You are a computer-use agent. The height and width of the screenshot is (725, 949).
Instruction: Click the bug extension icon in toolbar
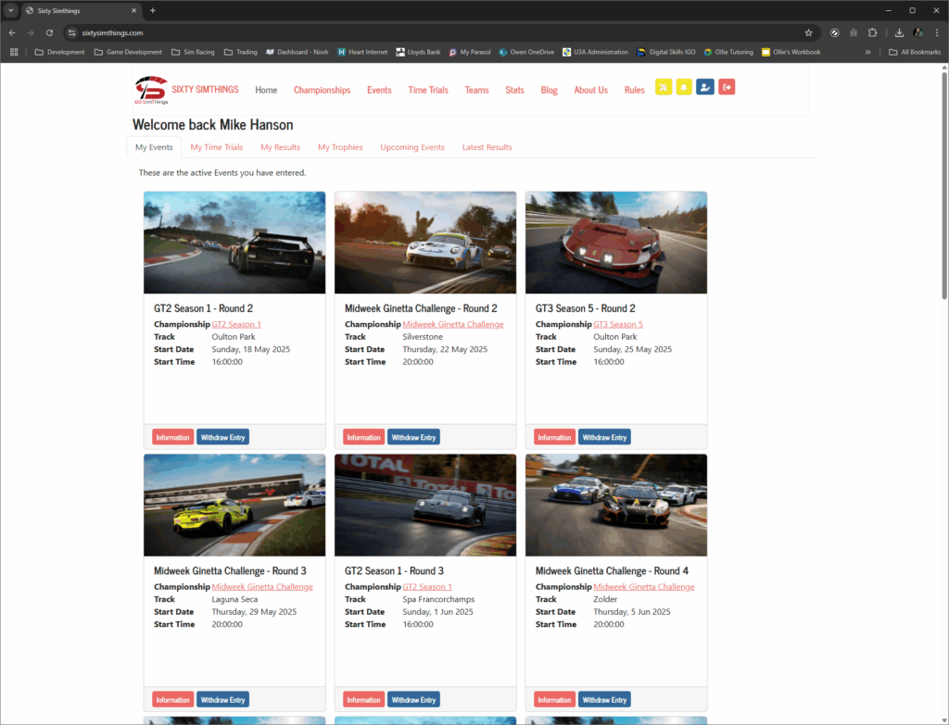854,32
